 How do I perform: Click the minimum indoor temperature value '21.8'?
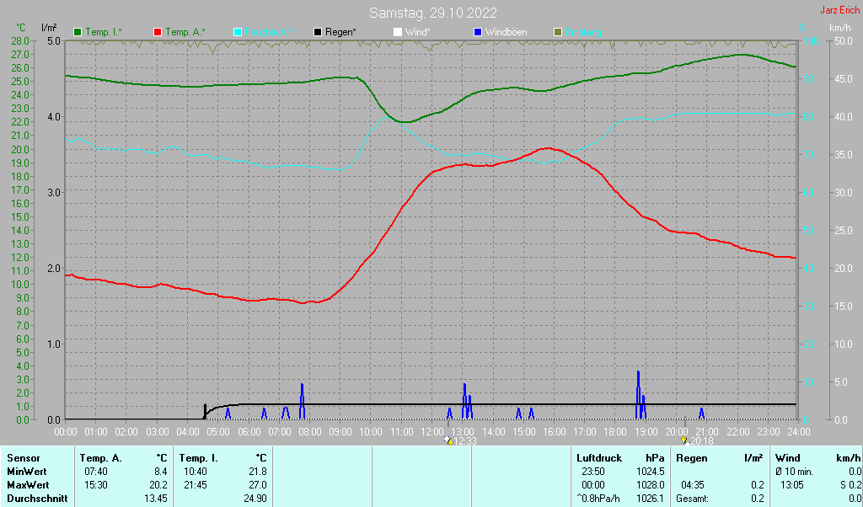tap(258, 472)
